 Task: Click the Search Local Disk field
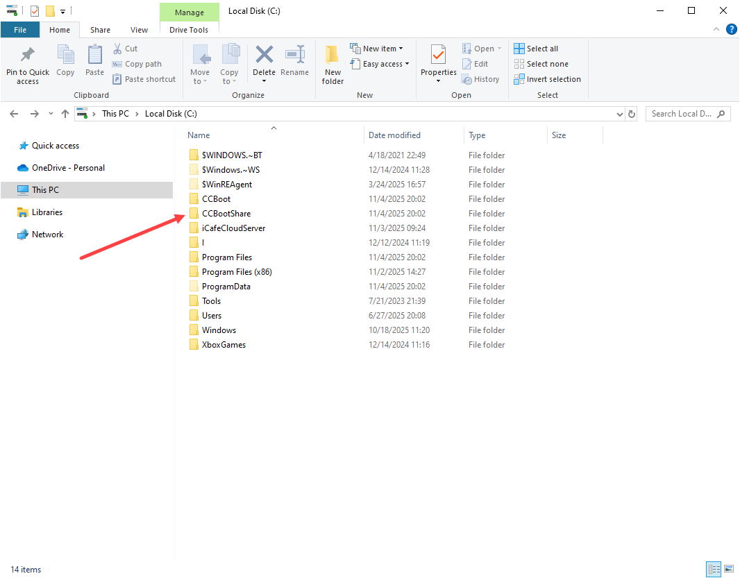click(682, 114)
